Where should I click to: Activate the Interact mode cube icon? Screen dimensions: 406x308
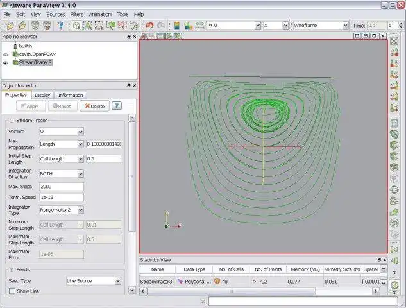tap(76, 26)
